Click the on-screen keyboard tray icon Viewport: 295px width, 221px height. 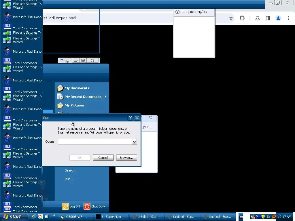(x=241, y=217)
